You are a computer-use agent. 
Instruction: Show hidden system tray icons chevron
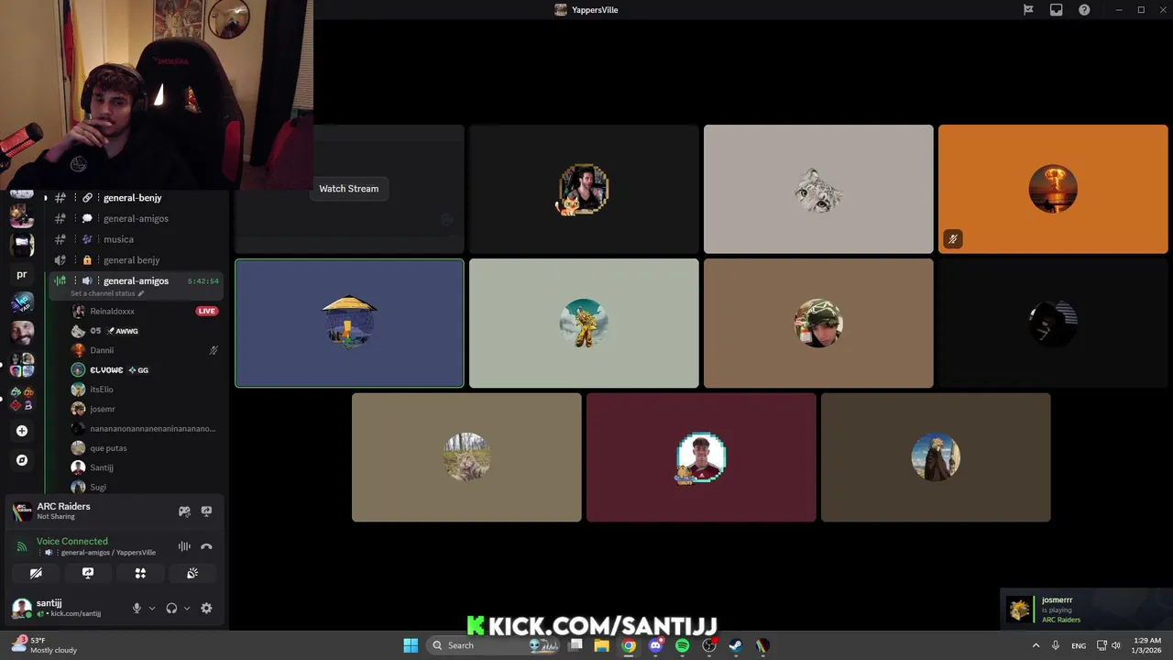tap(1036, 645)
